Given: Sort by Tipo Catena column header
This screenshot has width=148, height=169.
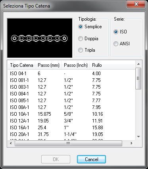Looking at the screenshot, I should point(21,65).
